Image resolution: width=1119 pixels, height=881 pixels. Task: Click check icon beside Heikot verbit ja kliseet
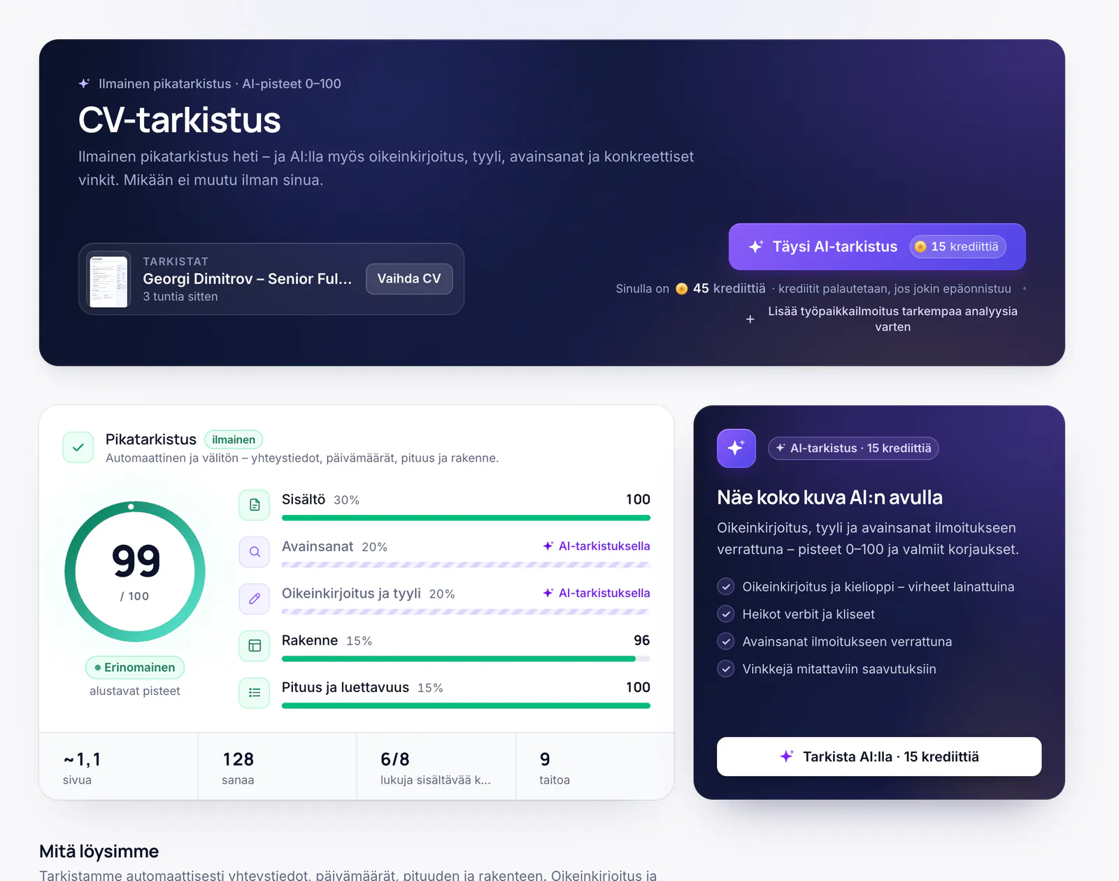click(726, 614)
